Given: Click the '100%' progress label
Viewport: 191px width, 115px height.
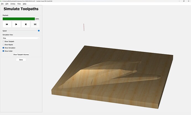Looking at the screenshot, I should pos(37,19).
